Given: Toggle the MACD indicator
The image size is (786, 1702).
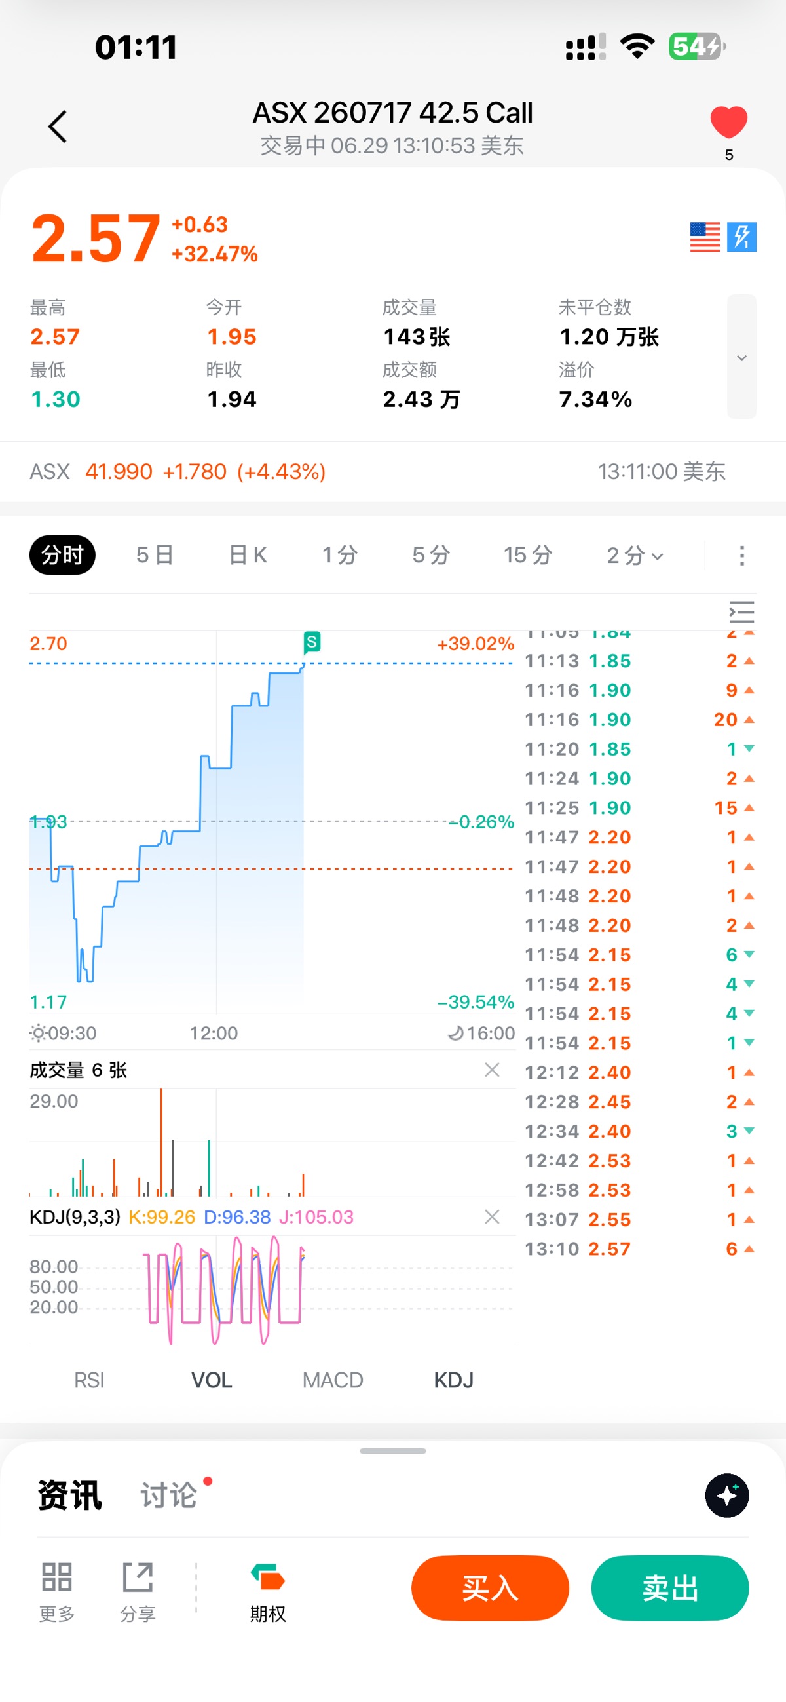Looking at the screenshot, I should 333,1380.
